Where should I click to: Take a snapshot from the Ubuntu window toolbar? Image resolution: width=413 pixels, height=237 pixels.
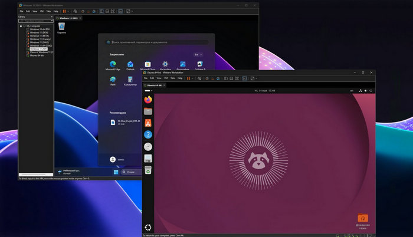[x=207, y=78]
